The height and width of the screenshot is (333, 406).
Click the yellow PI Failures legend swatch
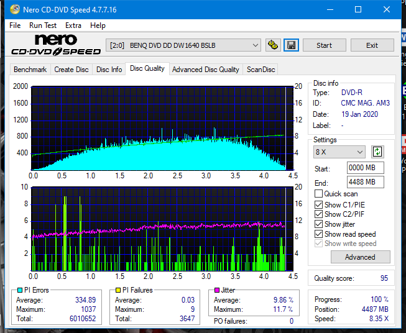click(118, 290)
